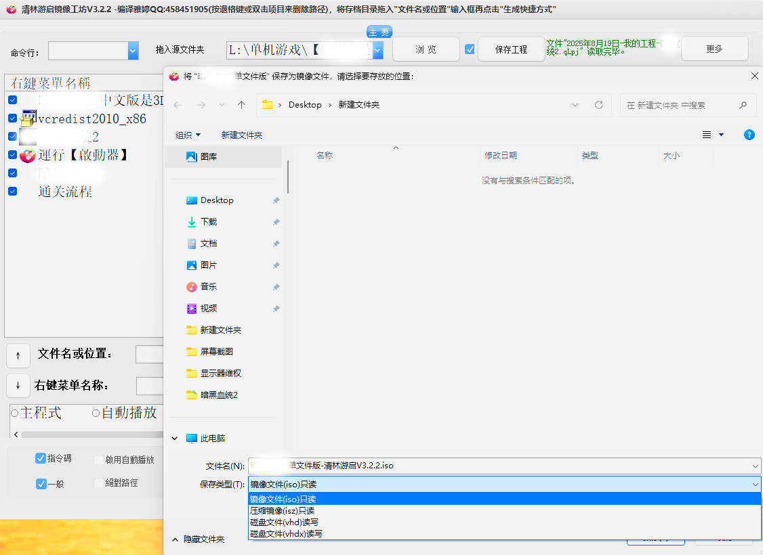The width and height of the screenshot is (763, 555).
Task: Refresh the folder view in save dialog
Action: pos(599,105)
